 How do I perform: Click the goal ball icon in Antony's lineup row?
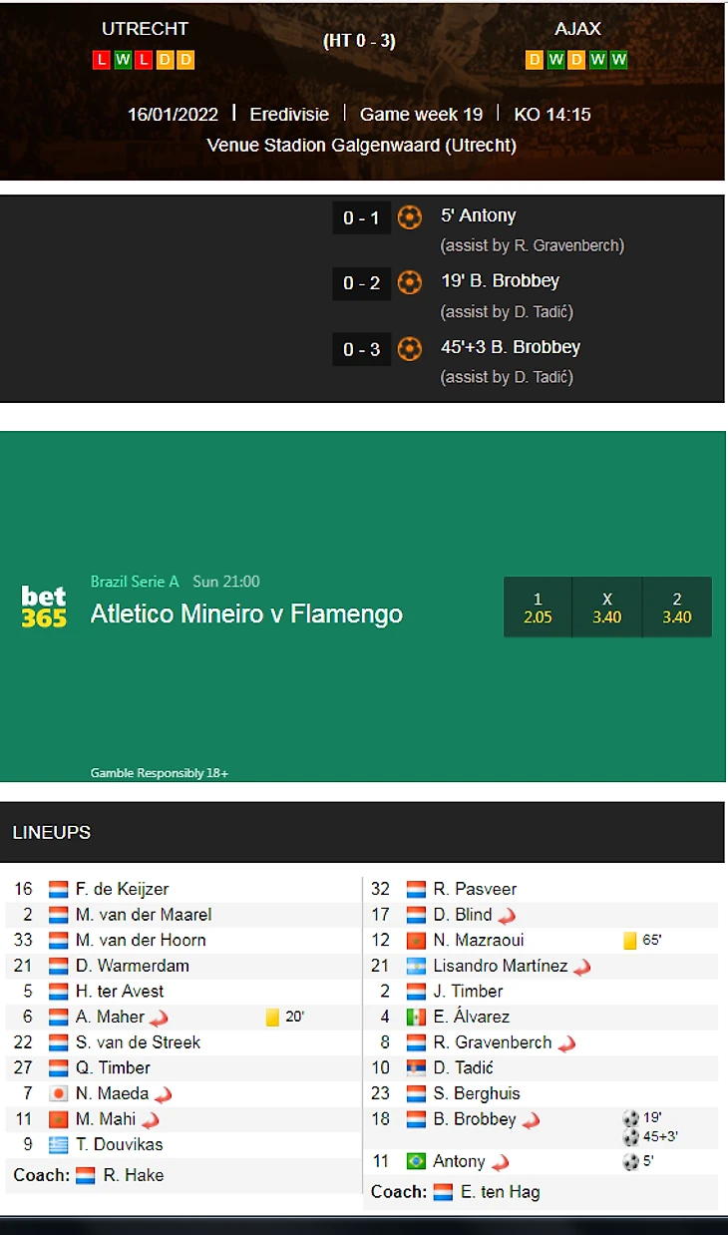click(630, 1162)
